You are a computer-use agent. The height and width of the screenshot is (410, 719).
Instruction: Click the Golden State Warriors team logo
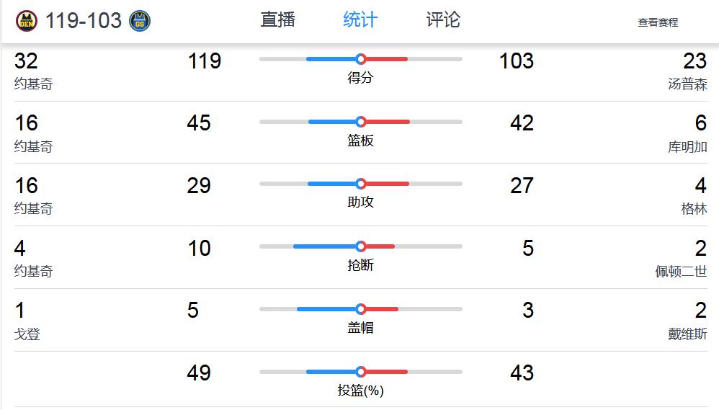[x=139, y=21]
